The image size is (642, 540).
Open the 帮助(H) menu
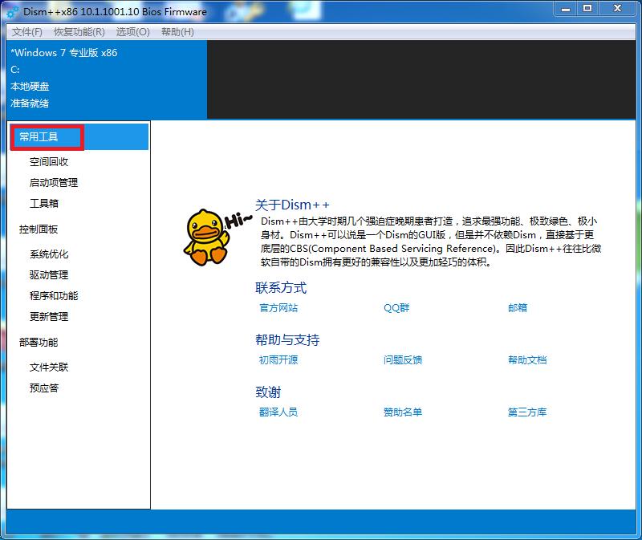(x=176, y=31)
